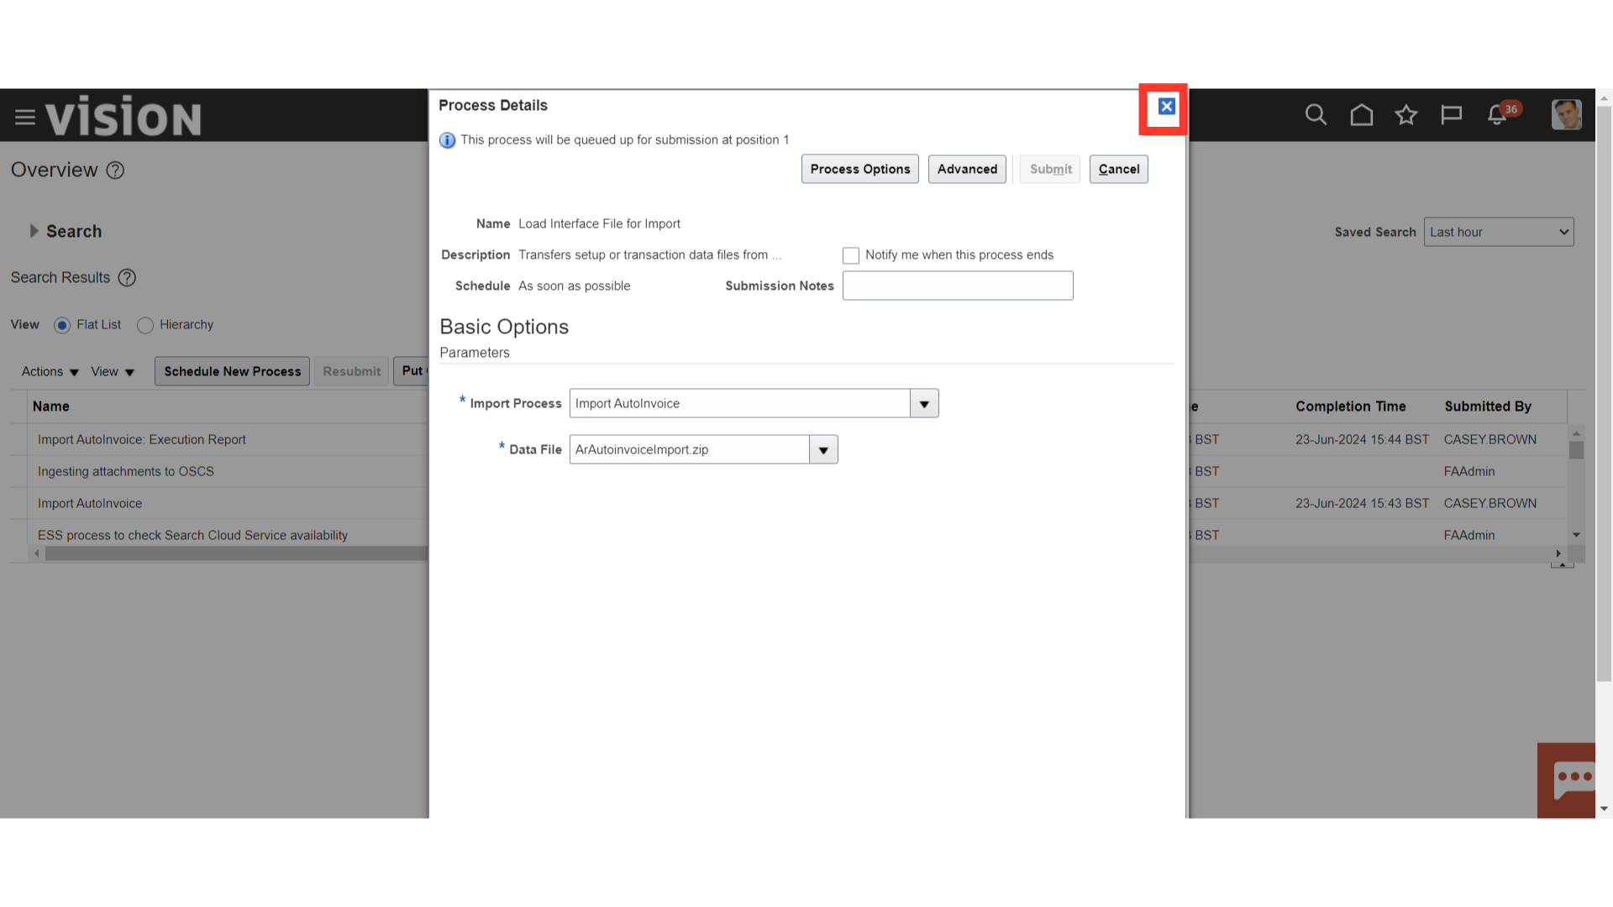Screen dimensions: 1613x907
Task: Enable Notify me when this process ends
Action: (x=851, y=255)
